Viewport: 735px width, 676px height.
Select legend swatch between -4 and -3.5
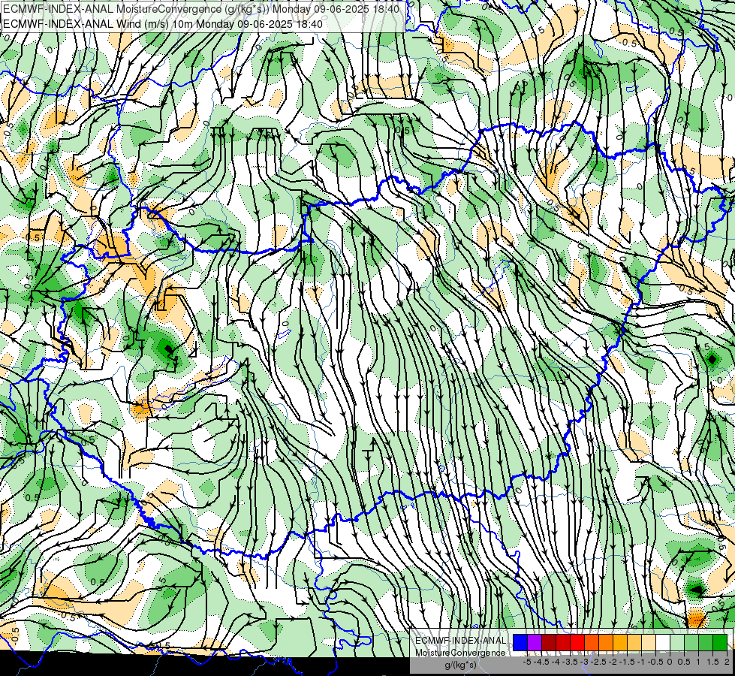pyautogui.click(x=563, y=643)
